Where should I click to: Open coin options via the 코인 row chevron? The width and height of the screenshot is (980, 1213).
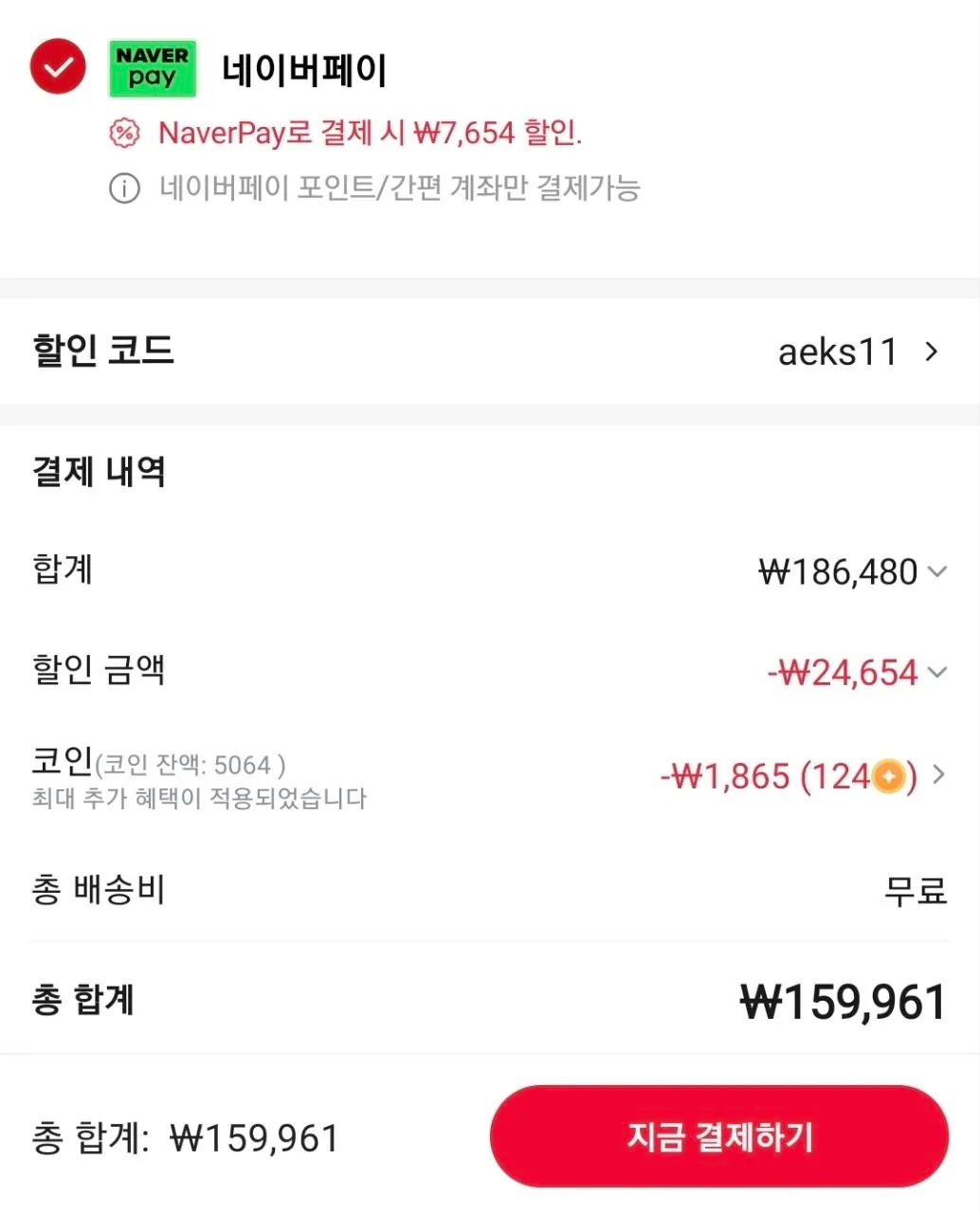click(938, 775)
